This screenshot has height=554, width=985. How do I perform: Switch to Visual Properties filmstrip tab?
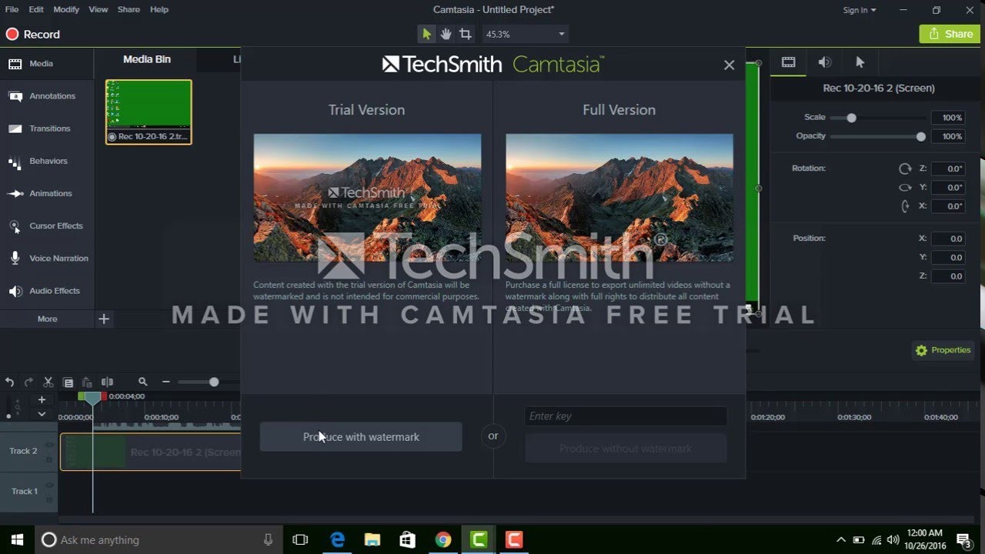789,62
